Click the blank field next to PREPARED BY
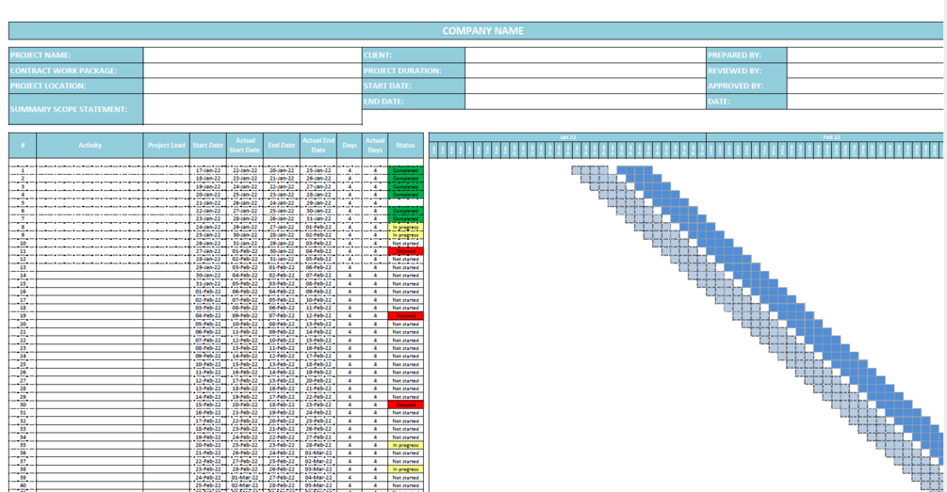 coord(867,55)
